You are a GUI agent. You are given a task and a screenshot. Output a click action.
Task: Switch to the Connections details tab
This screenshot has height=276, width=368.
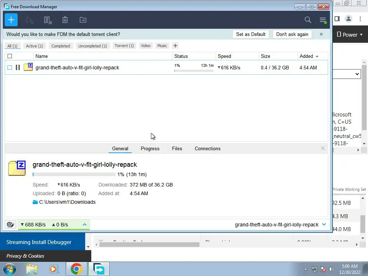[207, 148]
